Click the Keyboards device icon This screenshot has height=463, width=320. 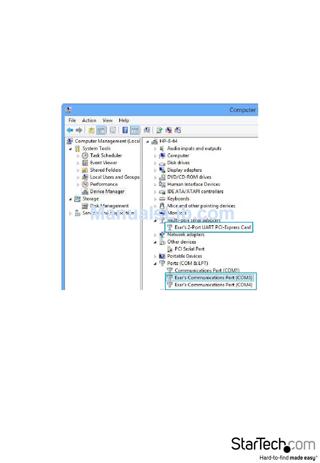coord(162,199)
